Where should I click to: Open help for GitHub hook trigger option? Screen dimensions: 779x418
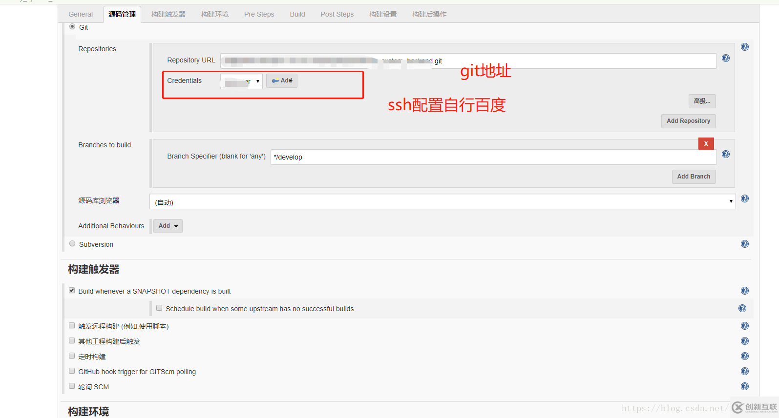tap(744, 372)
